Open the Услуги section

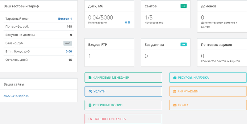tap(123, 91)
